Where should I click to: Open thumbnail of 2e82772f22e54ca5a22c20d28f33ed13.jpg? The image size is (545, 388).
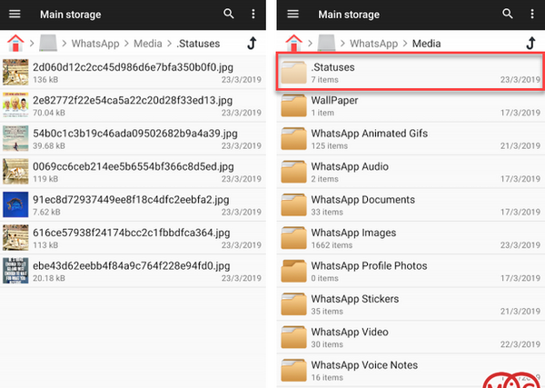pos(15,105)
